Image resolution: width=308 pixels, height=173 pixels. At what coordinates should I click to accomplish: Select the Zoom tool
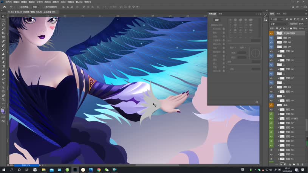click(x=3, y=100)
